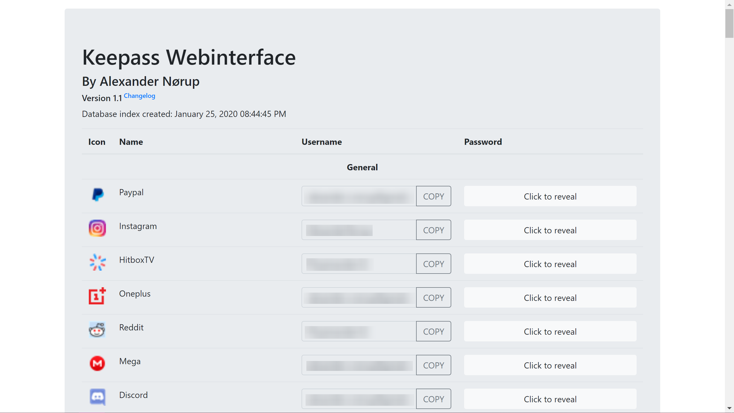Copy the Instagram username
The width and height of the screenshot is (734, 413).
433,230
